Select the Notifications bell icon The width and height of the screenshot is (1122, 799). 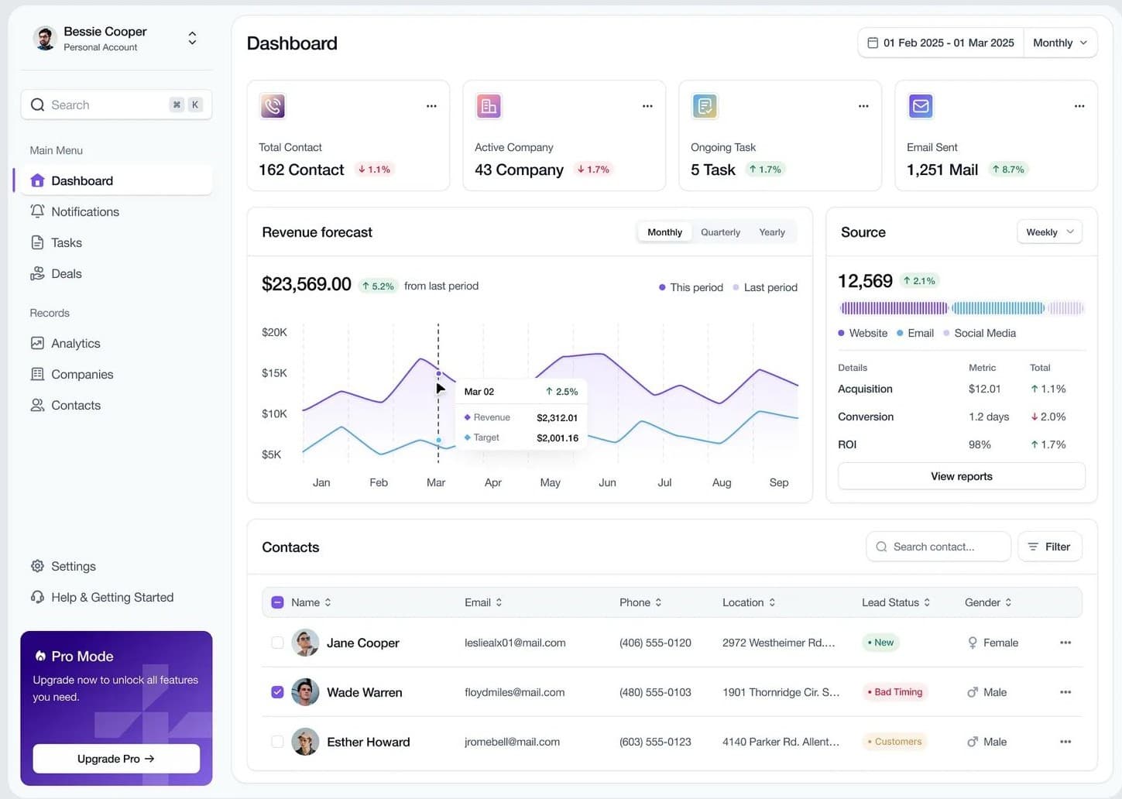pos(37,211)
